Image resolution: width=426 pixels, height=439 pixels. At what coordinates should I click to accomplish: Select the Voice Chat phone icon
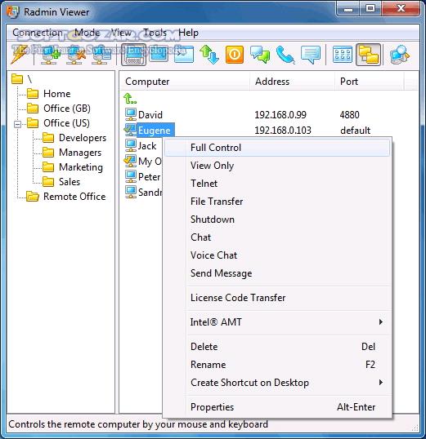pyautogui.click(x=285, y=55)
